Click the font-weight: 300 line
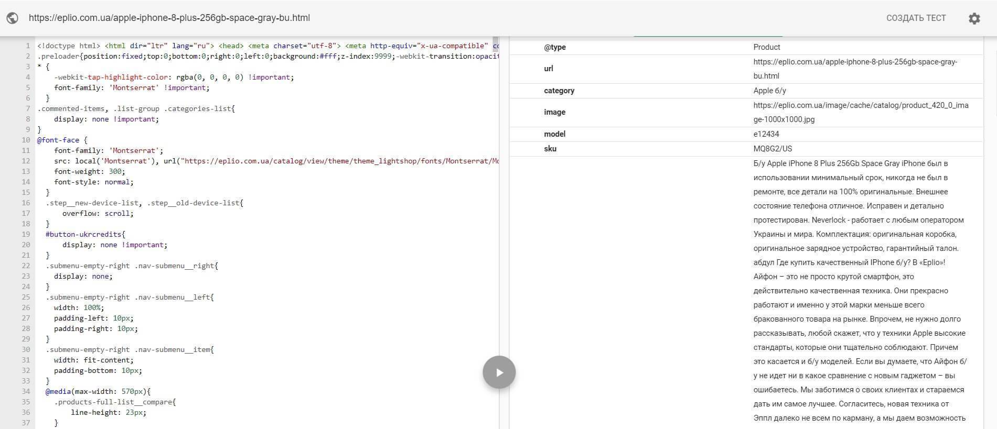The width and height of the screenshot is (997, 429). pyautogui.click(x=90, y=171)
